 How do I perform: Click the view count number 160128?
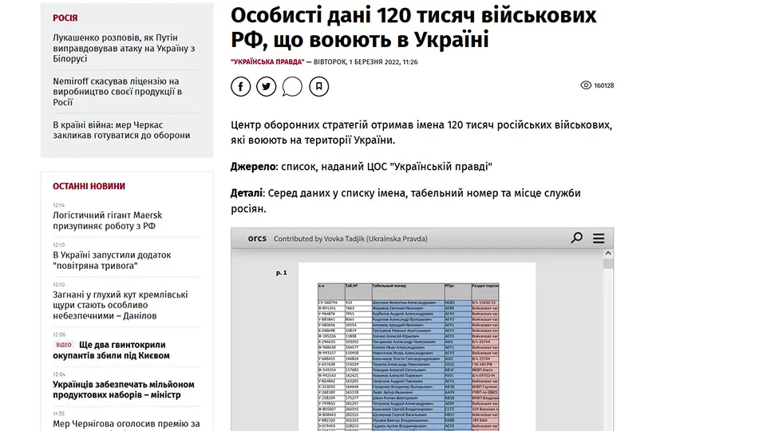(603, 85)
